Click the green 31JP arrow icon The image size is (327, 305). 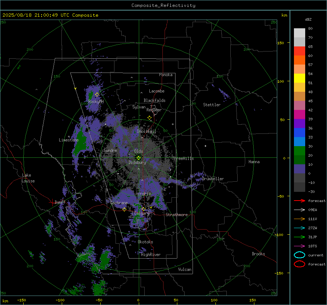(x=299, y=237)
